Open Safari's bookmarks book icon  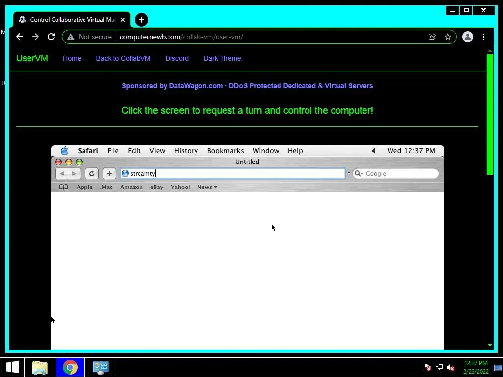pos(63,187)
